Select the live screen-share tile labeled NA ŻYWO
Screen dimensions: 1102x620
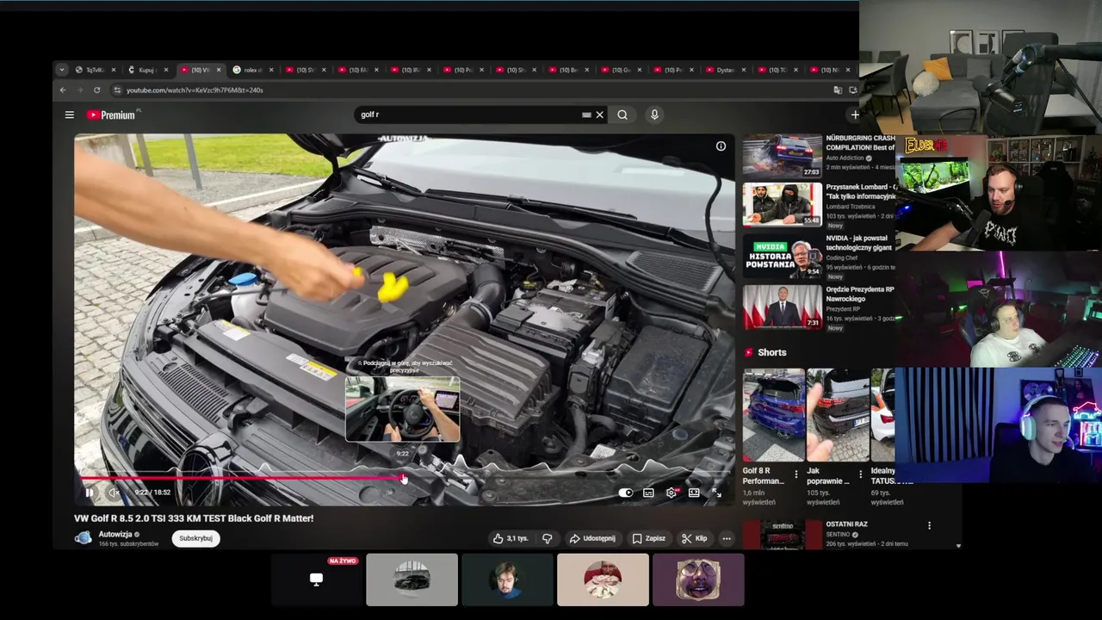316,580
